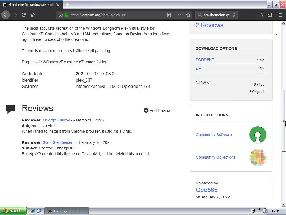Expand hidden tray icons with the arrow
The width and height of the screenshot is (286, 215).
[265, 211]
